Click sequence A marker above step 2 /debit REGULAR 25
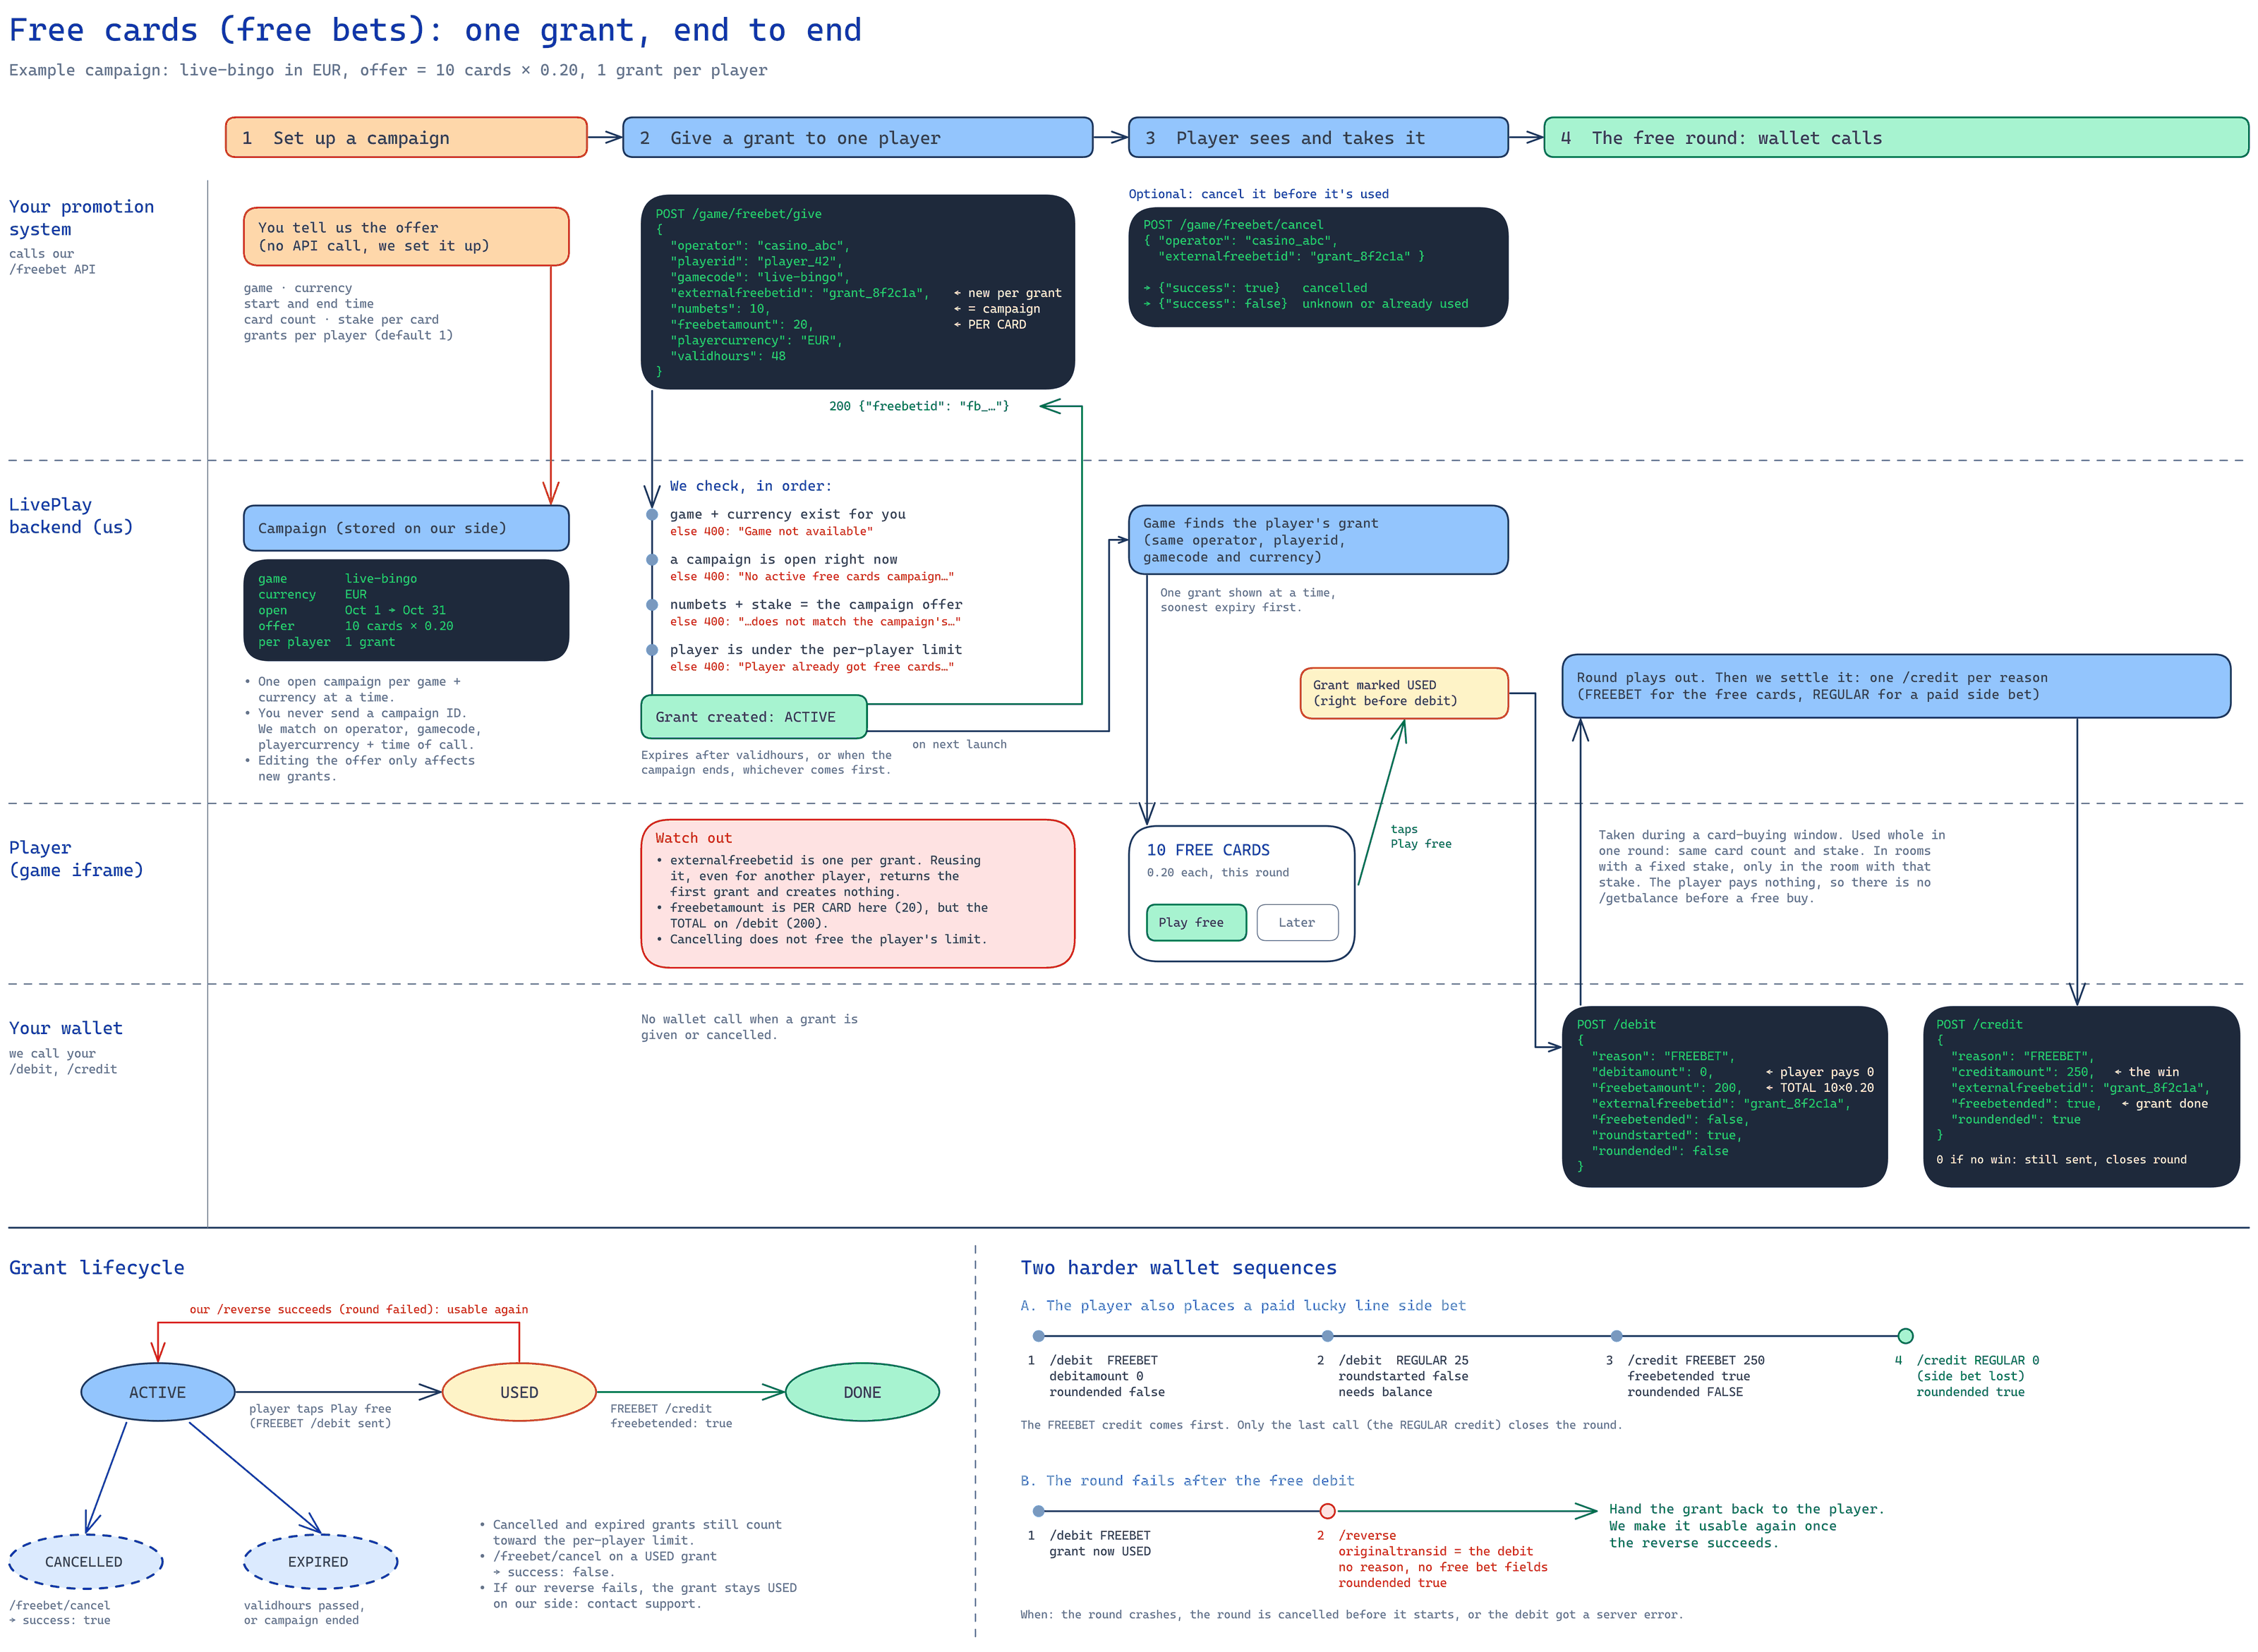 coord(1327,1336)
